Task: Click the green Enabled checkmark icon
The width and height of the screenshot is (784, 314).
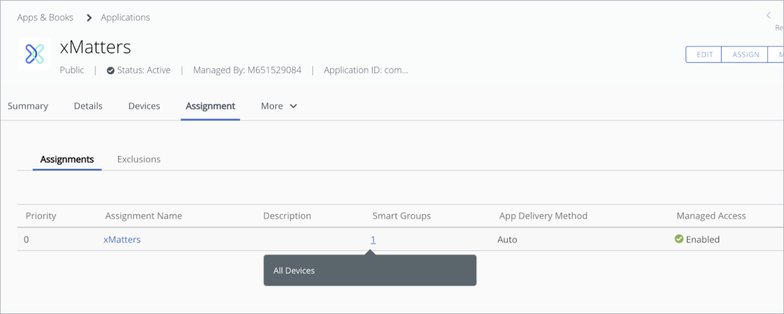Action: coord(679,239)
